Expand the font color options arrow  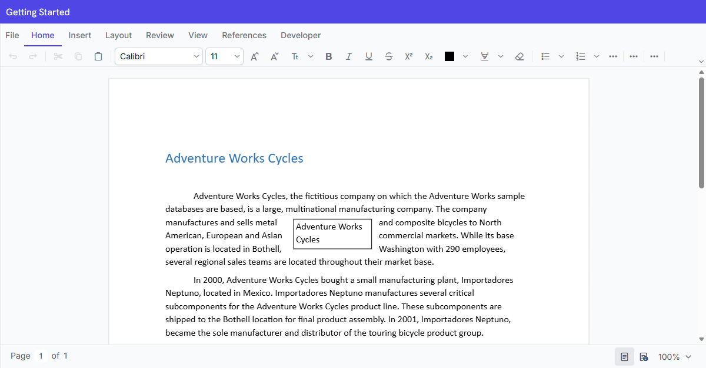tap(465, 56)
